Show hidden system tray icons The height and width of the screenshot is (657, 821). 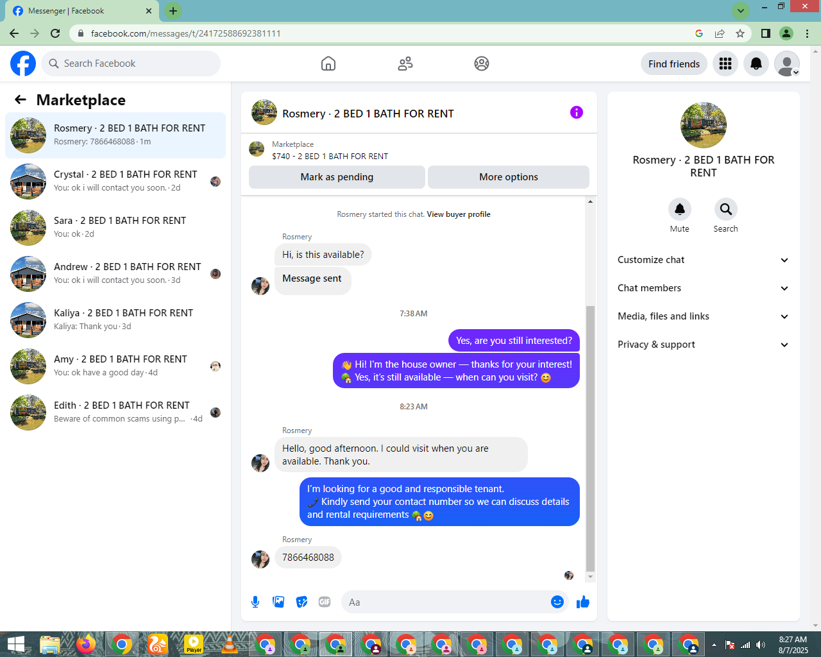[x=714, y=645]
